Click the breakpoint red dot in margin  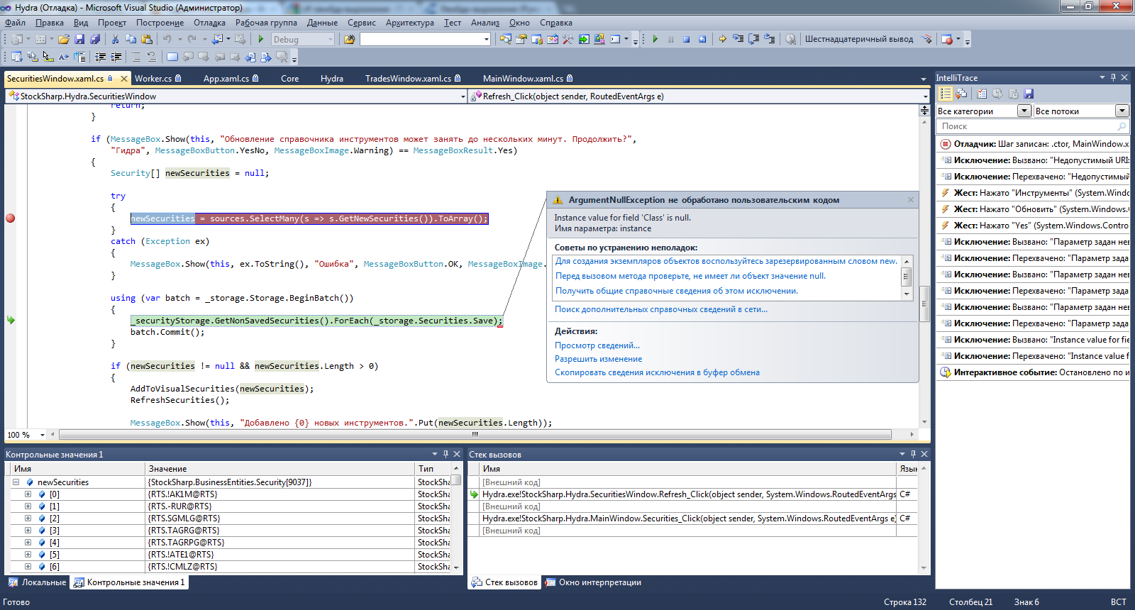point(10,218)
